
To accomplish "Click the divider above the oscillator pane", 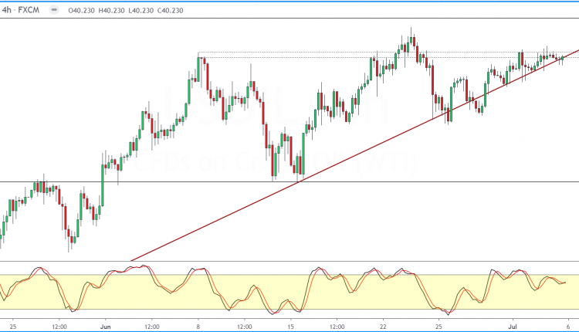I will [x=289, y=262].
